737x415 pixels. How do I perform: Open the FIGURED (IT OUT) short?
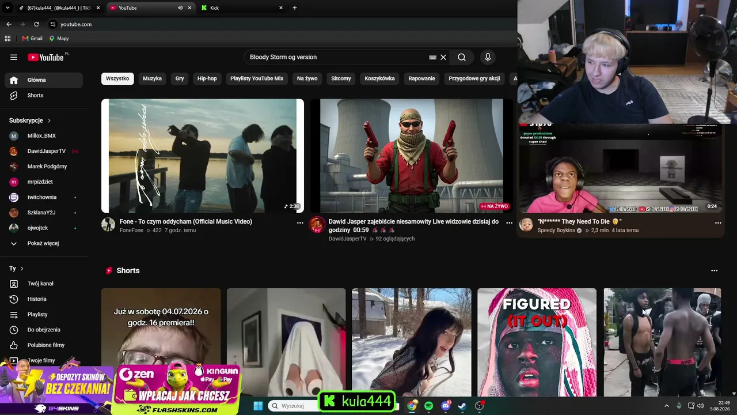pyautogui.click(x=537, y=342)
